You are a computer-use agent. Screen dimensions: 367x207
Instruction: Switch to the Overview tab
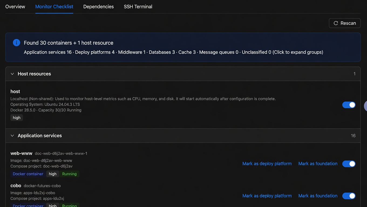pyautogui.click(x=15, y=6)
